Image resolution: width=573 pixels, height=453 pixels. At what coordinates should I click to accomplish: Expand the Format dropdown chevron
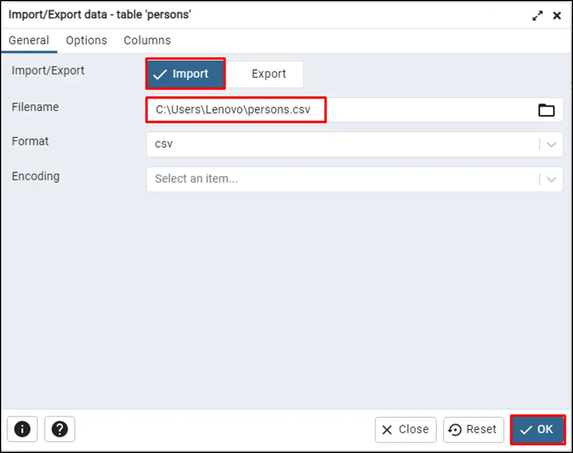pyautogui.click(x=551, y=144)
